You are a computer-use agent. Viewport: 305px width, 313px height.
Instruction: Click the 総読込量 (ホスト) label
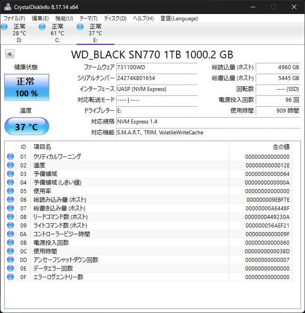click(233, 67)
